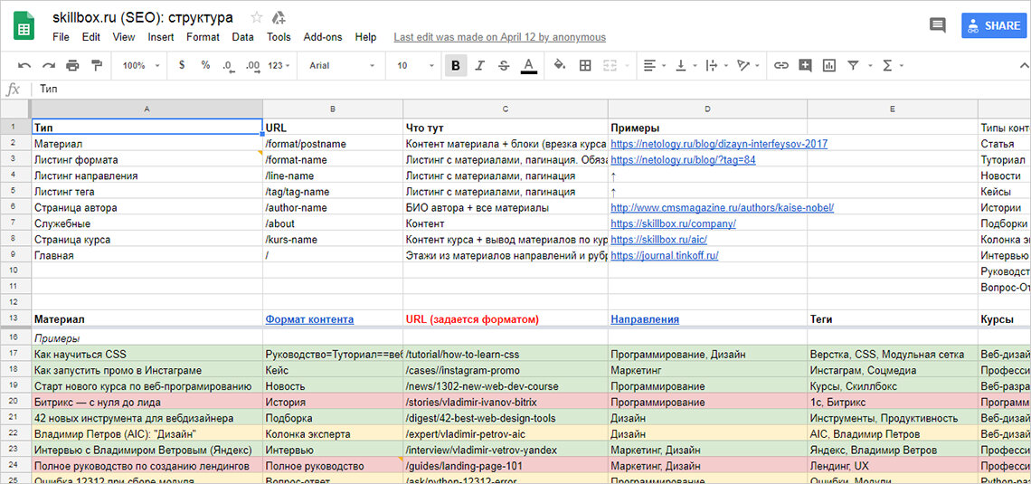This screenshot has width=1031, height=484.
Task: Star the skillbox.ru document
Action: (257, 18)
